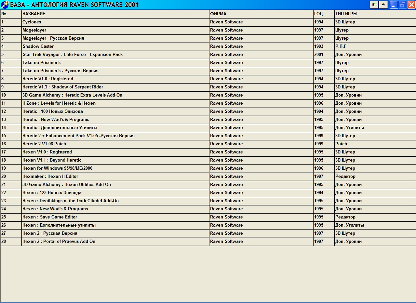Select Heretic : 100 Новых Эпизода
This screenshot has height=303, width=416.
click(x=53, y=112)
